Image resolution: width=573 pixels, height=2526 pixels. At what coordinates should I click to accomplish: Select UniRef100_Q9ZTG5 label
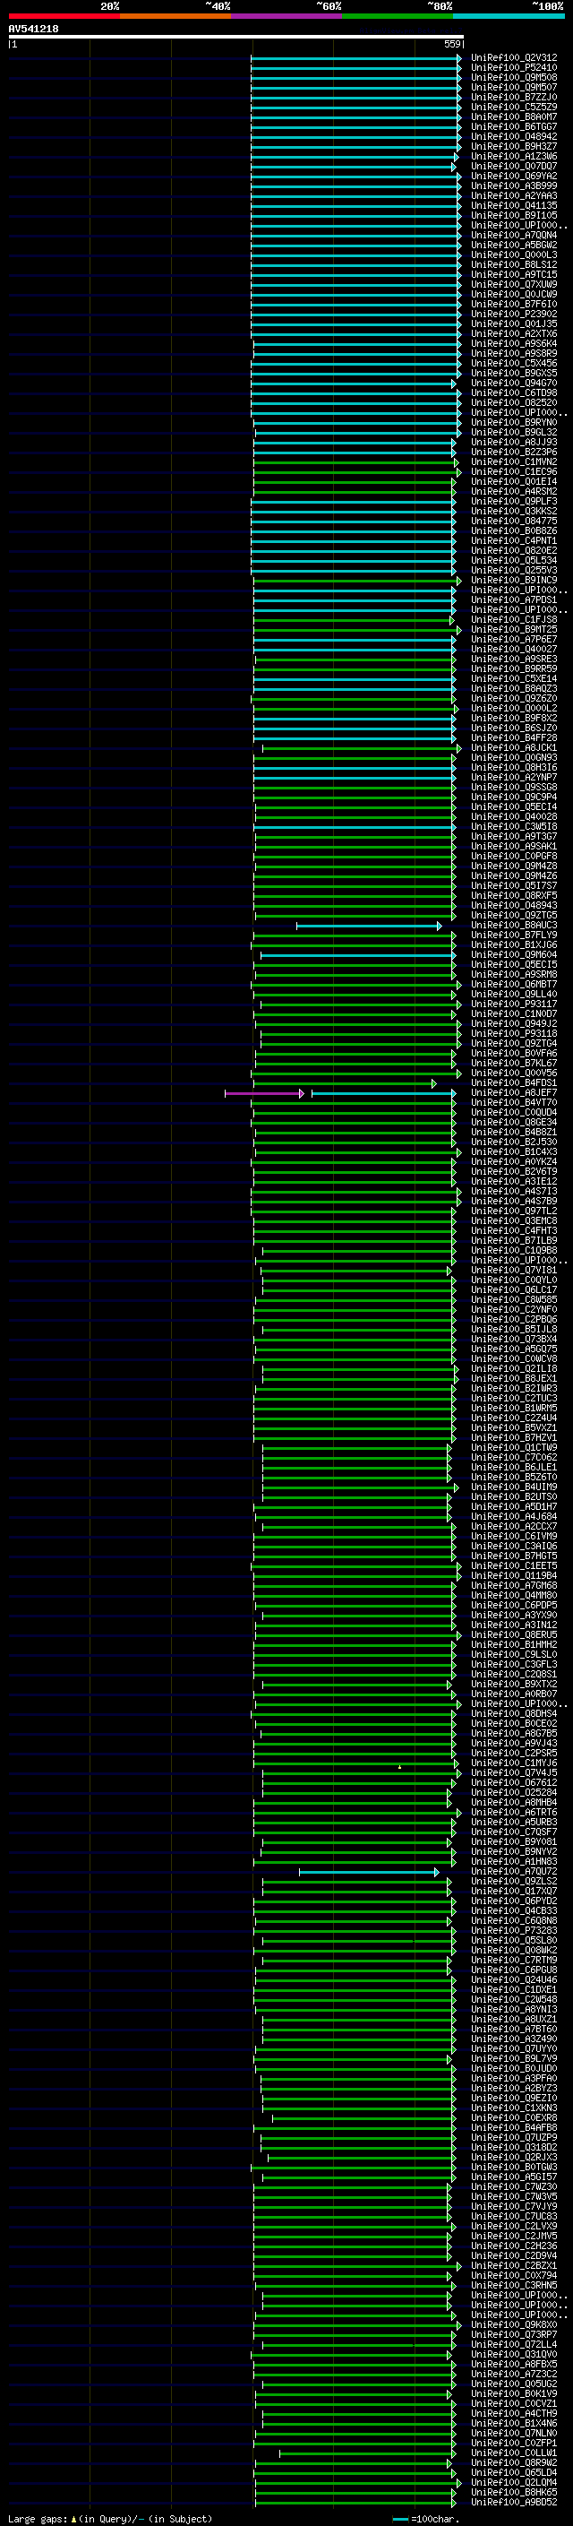point(514,915)
